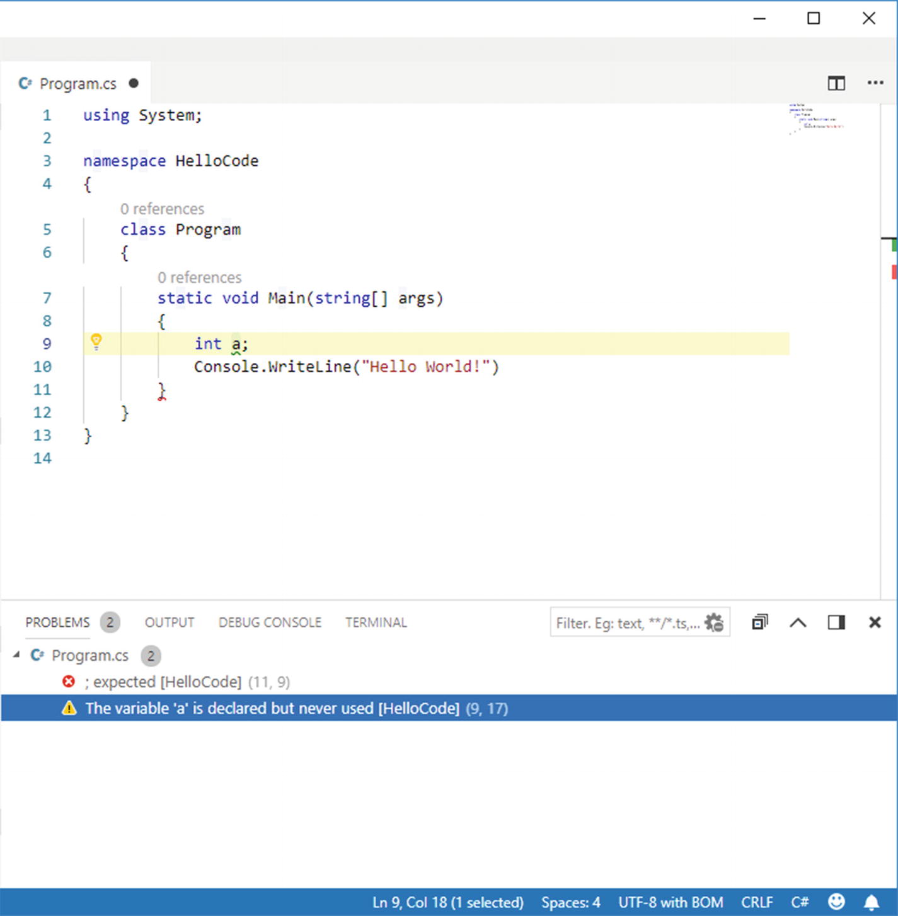This screenshot has height=916, width=898.
Task: Click the problems filter text field
Action: click(x=627, y=623)
